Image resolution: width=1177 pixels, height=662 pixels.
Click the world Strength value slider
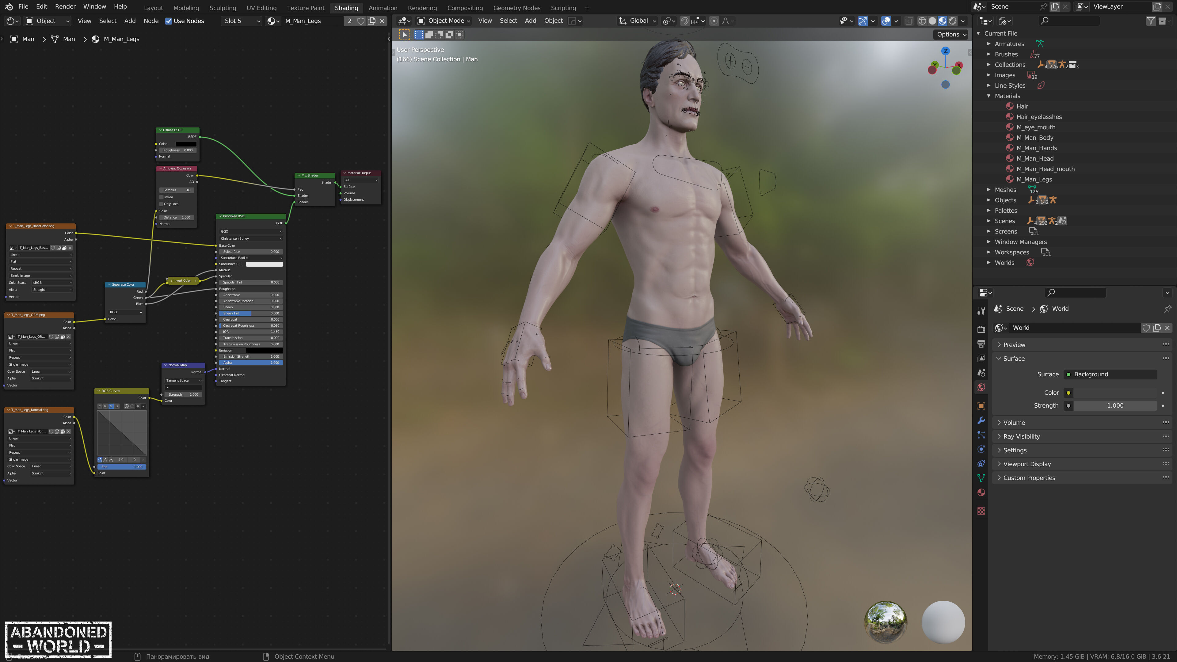coord(1115,406)
